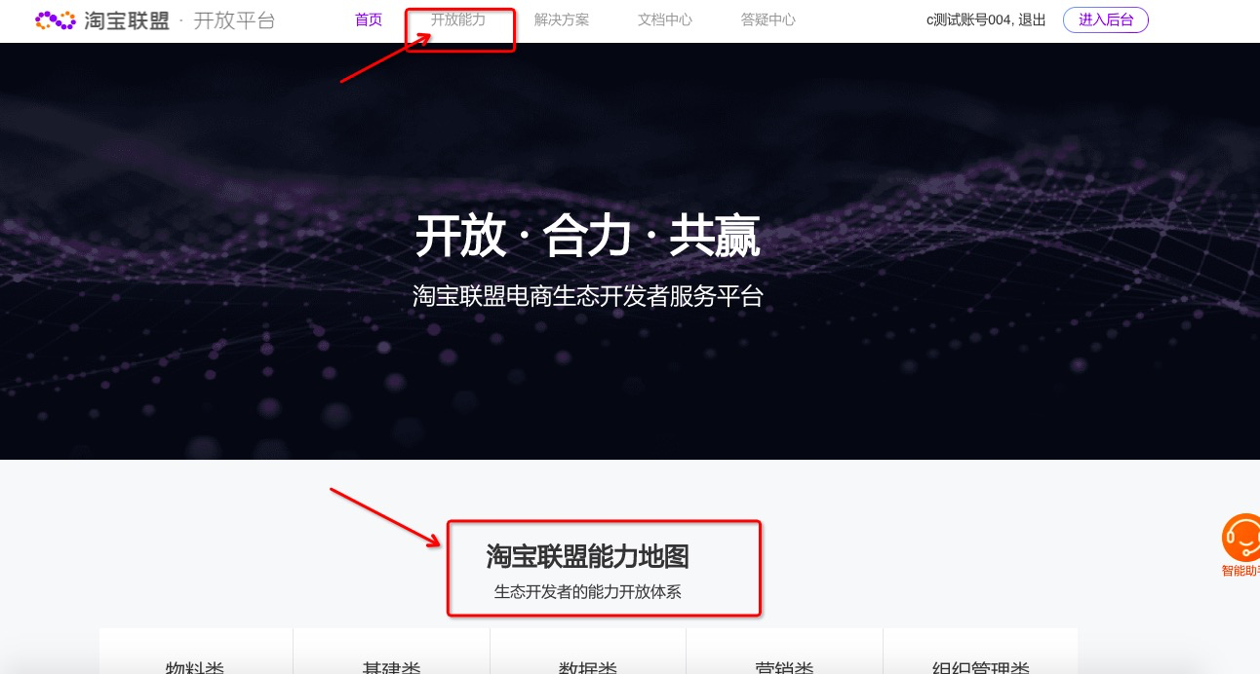Open the 答疑中心 menu item

tap(768, 19)
